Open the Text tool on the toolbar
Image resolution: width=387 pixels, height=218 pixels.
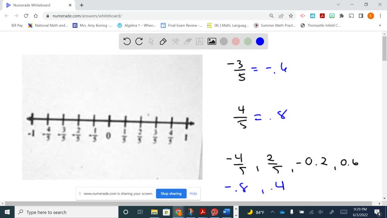coord(199,42)
